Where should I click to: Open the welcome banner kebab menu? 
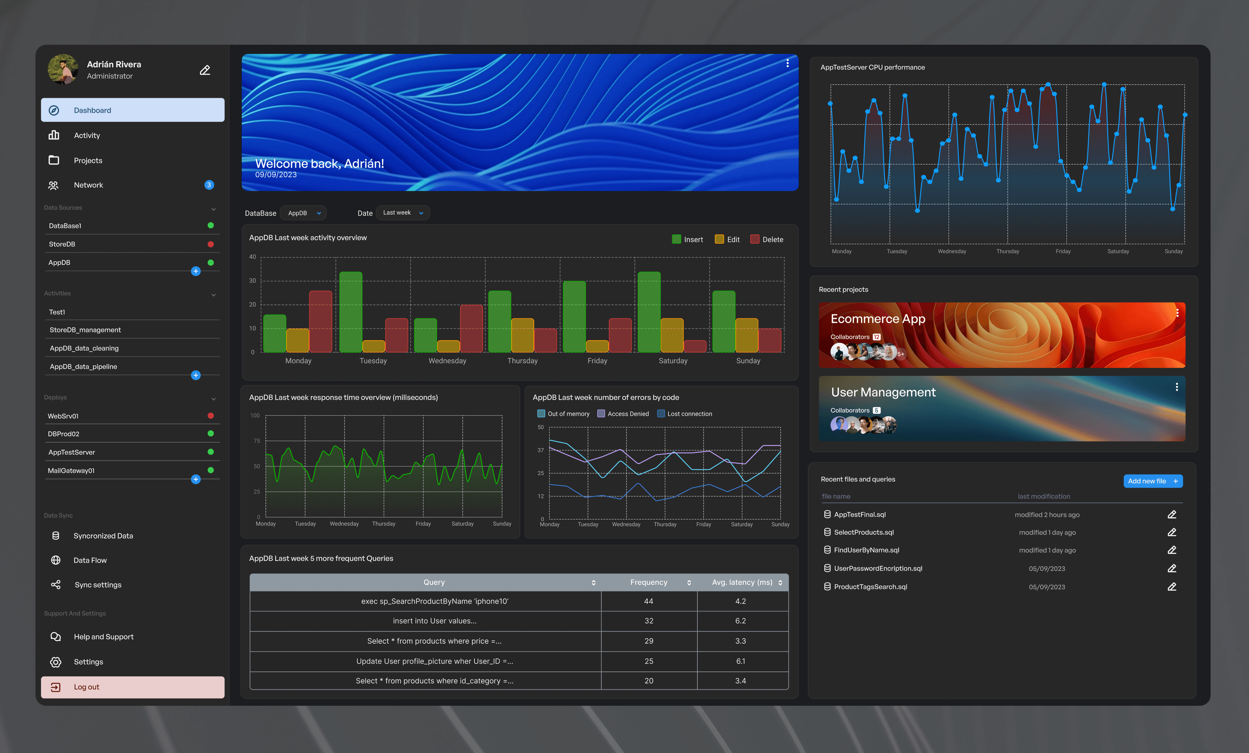(x=787, y=63)
